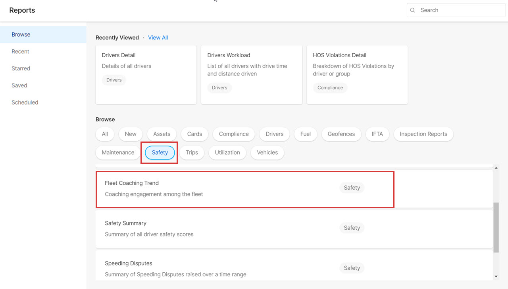Click the search magnifier icon
This screenshot has width=508, height=289.
pos(413,10)
